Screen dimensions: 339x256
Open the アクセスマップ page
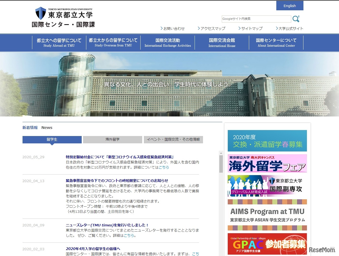(213, 28)
